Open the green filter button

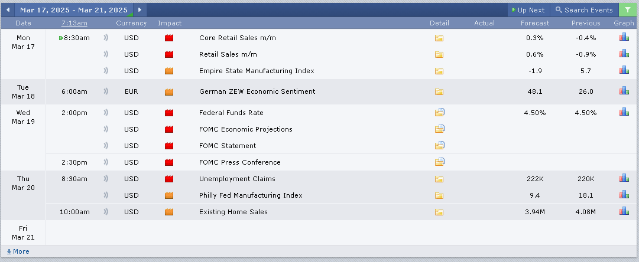coord(627,10)
